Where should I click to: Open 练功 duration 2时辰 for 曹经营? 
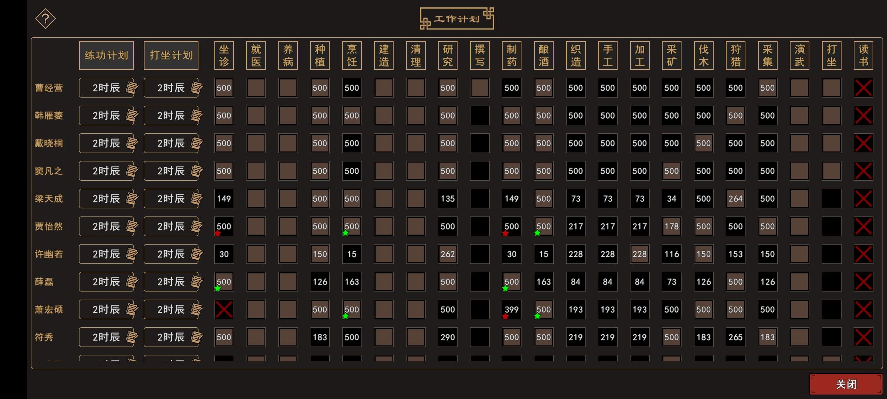(x=106, y=88)
